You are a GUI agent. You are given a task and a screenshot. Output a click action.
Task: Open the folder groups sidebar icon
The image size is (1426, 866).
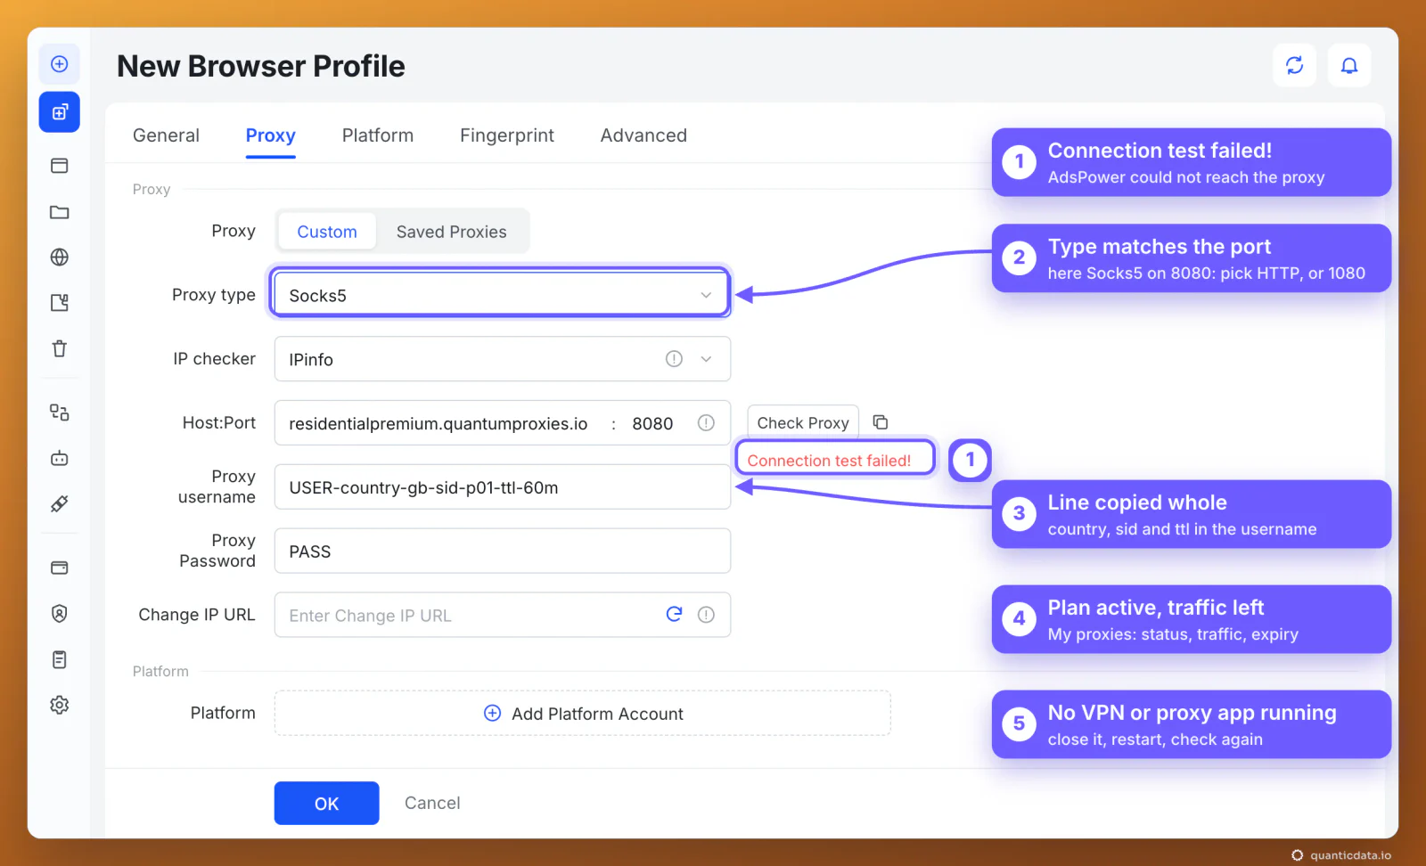[60, 212]
